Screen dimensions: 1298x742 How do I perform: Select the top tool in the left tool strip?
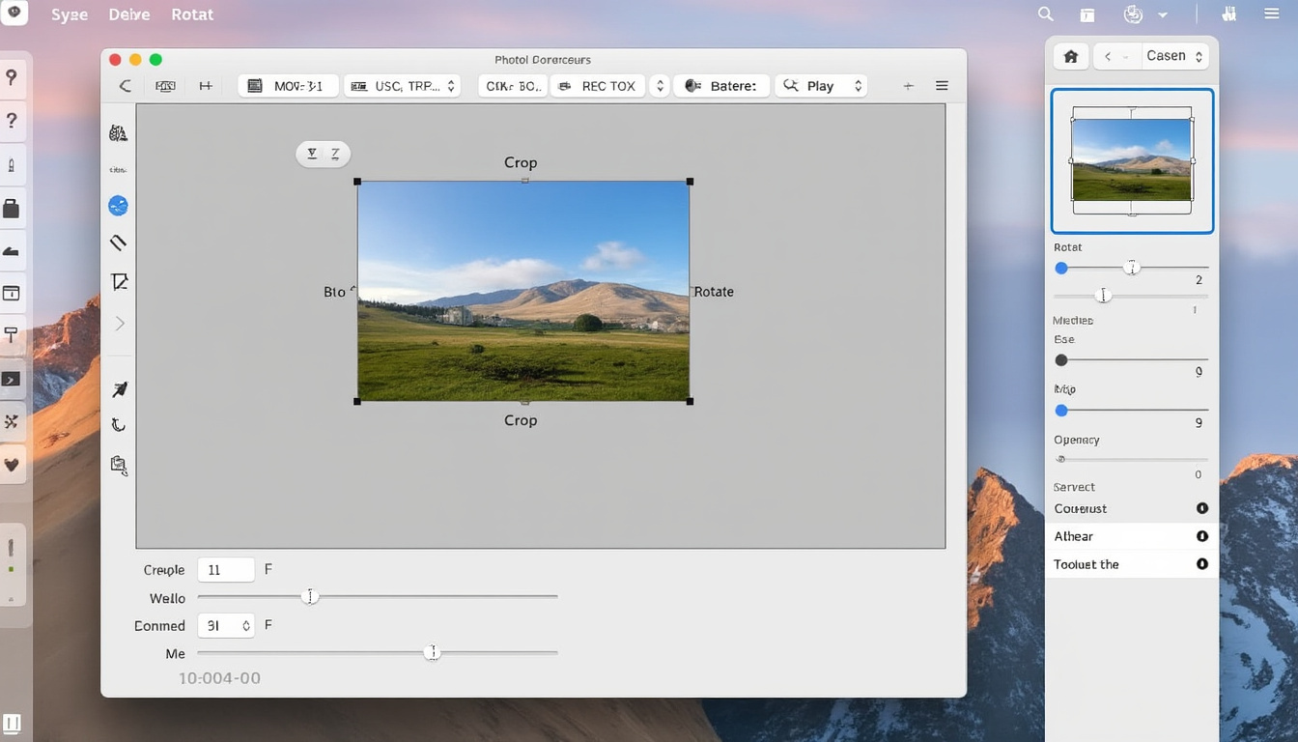click(x=119, y=133)
